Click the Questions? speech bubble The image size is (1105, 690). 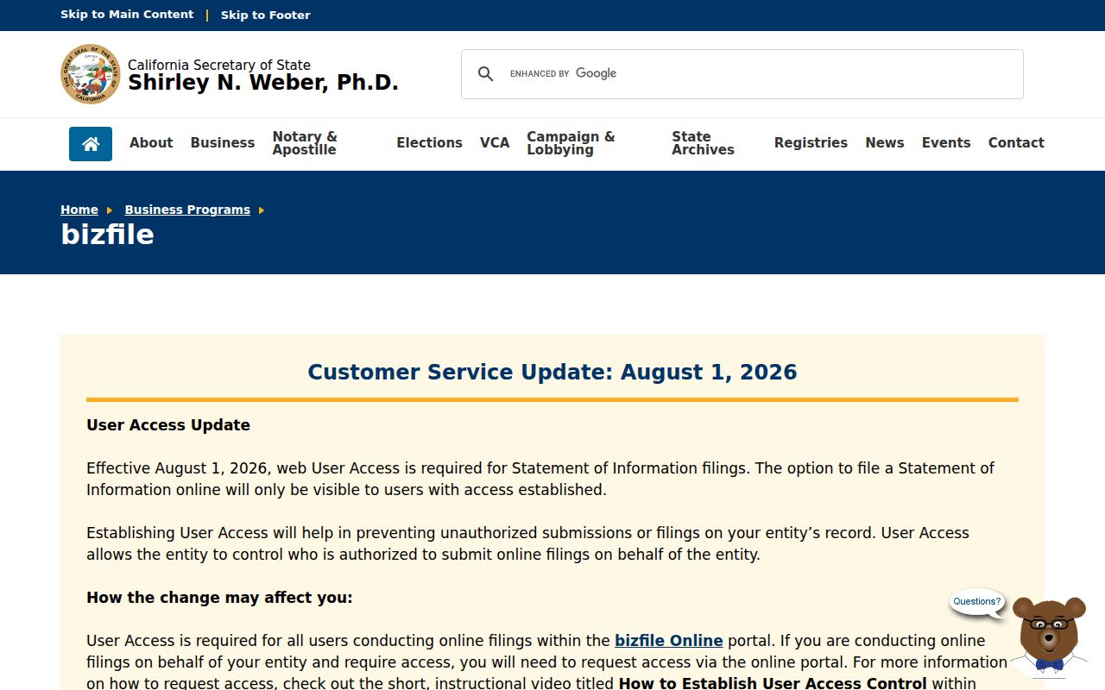pos(977,602)
